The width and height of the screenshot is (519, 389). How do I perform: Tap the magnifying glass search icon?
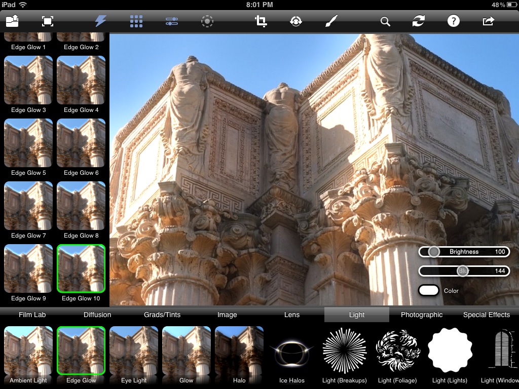coord(385,21)
